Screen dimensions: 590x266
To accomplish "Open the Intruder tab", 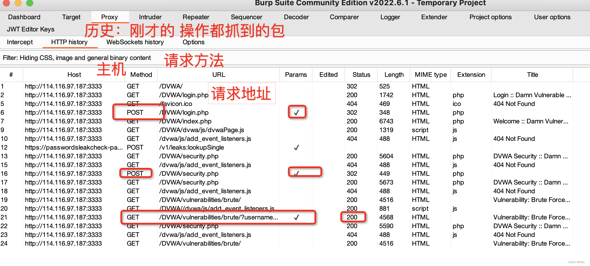I will point(150,17).
